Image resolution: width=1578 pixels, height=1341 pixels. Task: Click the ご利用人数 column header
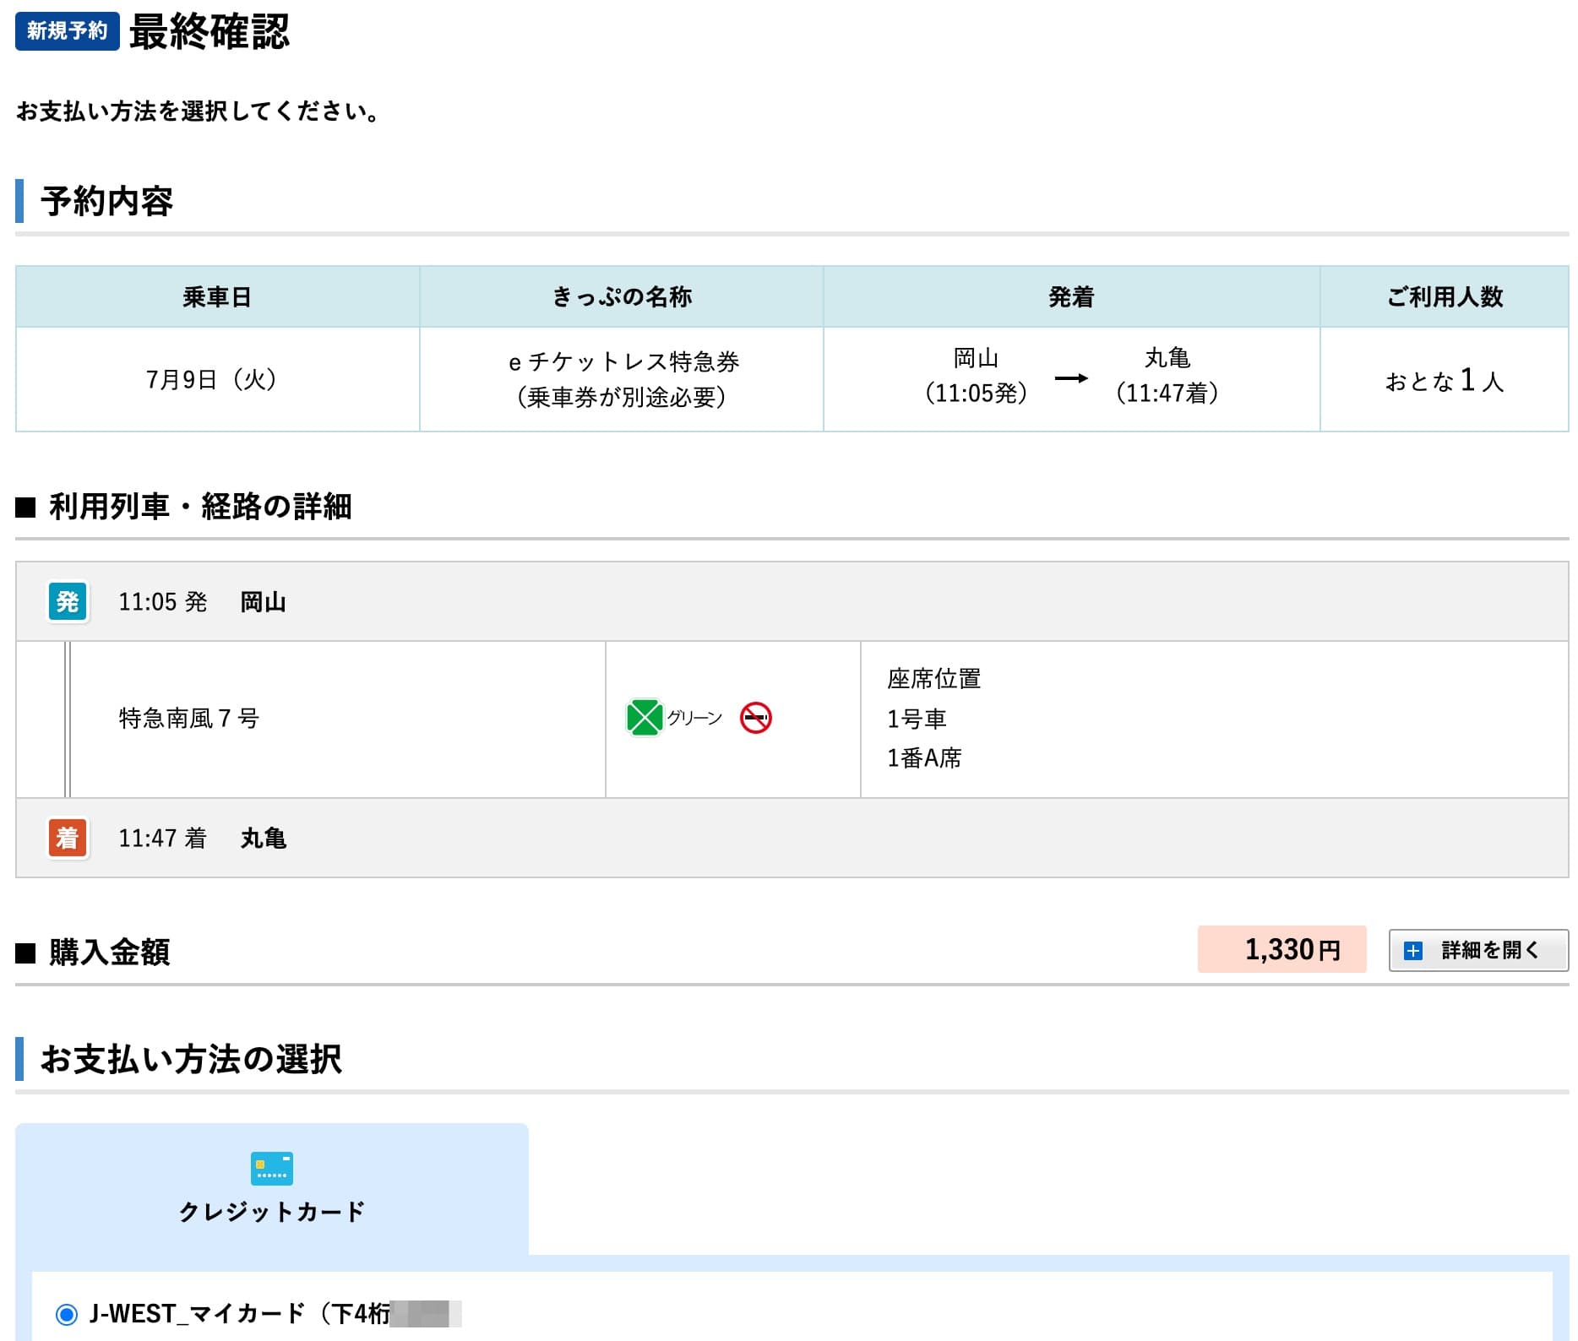1445,297
